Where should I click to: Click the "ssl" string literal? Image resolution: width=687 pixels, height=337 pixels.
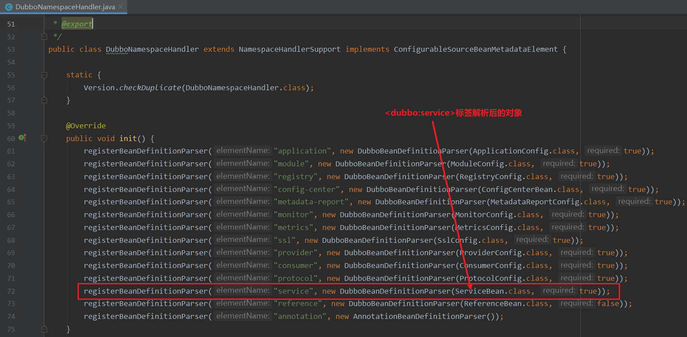tap(285, 240)
